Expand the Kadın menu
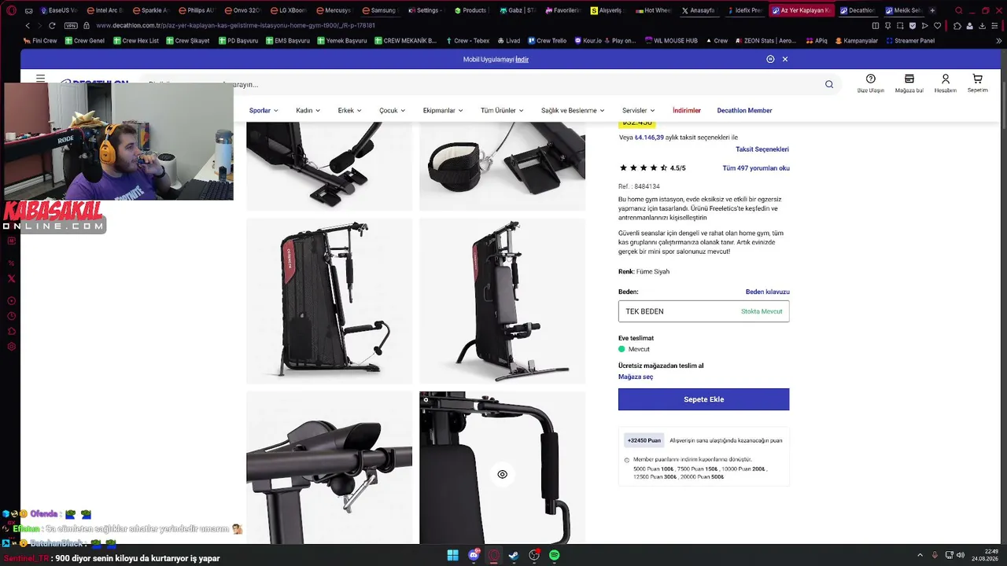Image resolution: width=1007 pixels, height=566 pixels. (x=308, y=111)
